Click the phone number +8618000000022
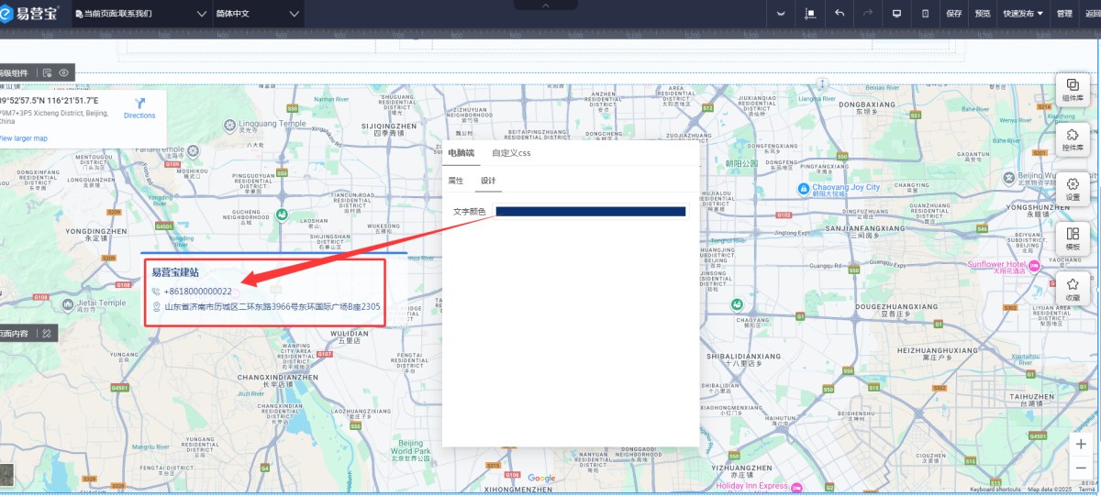Screen dimensions: 1101x496 click(x=198, y=291)
